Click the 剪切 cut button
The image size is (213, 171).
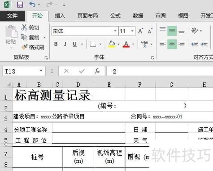[30, 27]
